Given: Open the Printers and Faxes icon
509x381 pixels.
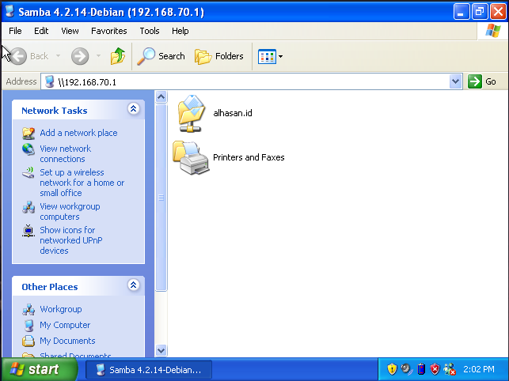Looking at the screenshot, I should 191,157.
